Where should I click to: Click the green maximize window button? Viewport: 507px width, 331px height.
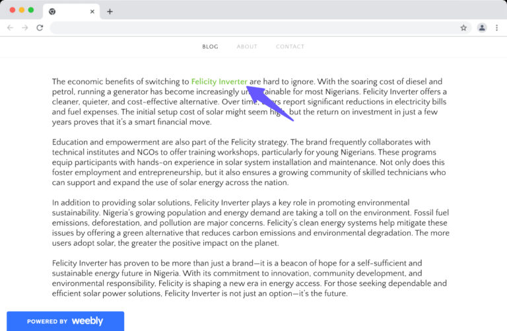31,10
